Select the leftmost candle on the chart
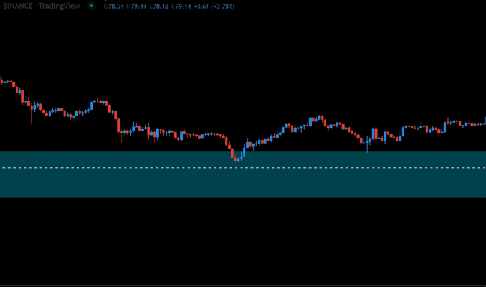This screenshot has height=287, width=486. [x=1, y=80]
